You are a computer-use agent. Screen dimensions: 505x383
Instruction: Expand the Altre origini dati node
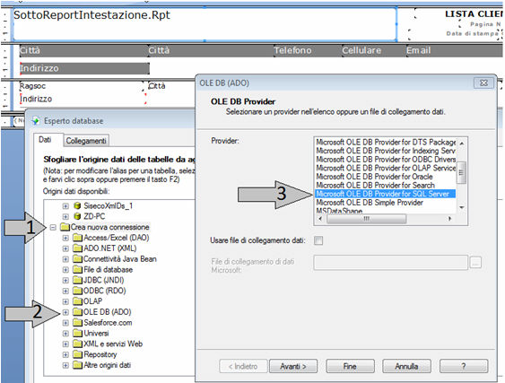[x=65, y=365]
